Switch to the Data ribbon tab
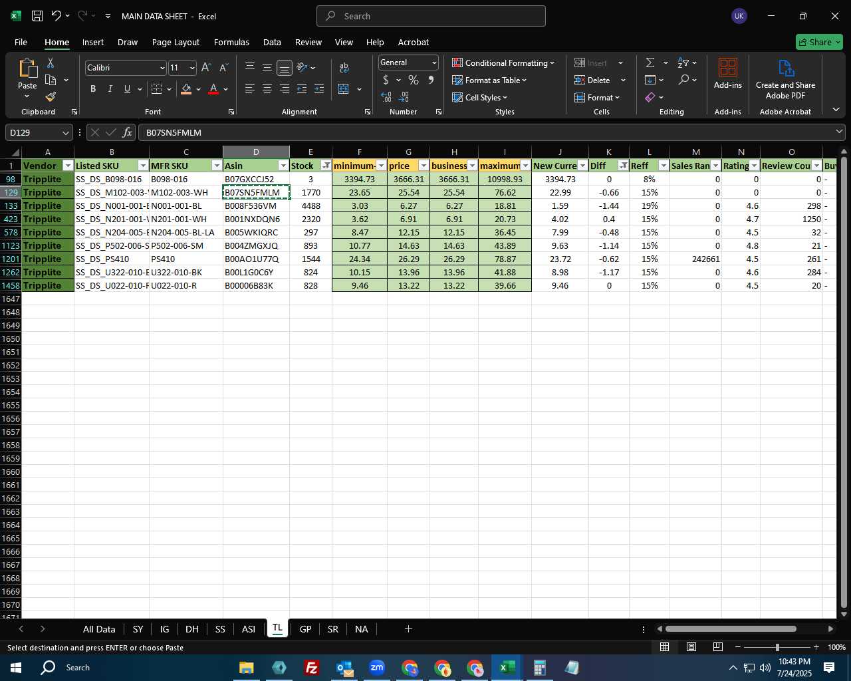 [272, 42]
